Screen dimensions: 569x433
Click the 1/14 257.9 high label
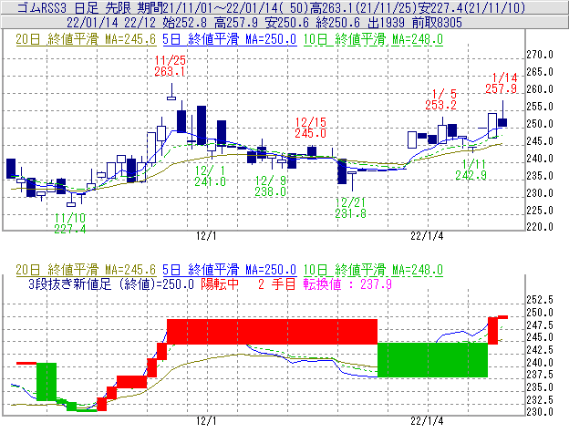[x=502, y=83]
